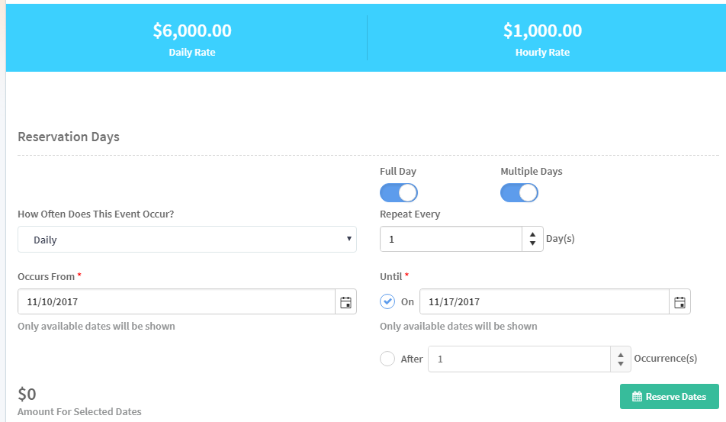This screenshot has width=726, height=422.
Task: Select the After occurrences radio option
Action: pyautogui.click(x=387, y=359)
